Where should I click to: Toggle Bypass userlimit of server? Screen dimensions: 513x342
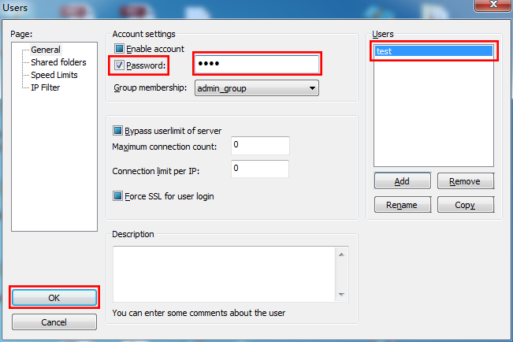tap(119, 131)
